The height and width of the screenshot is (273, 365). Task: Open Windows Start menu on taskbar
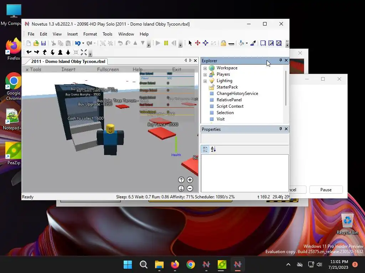coord(128,264)
